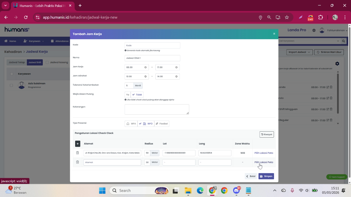Tick the Jadwal kosong checkbox
351x197 pixels.
click(x=47, y=62)
